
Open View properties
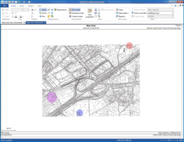(90, 13)
